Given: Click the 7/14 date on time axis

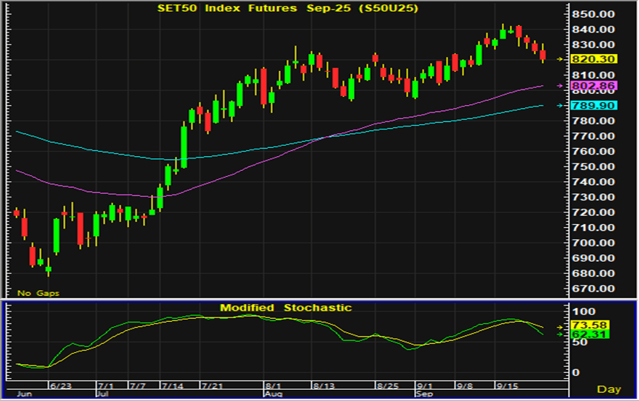Looking at the screenshot, I should pyautogui.click(x=173, y=386).
